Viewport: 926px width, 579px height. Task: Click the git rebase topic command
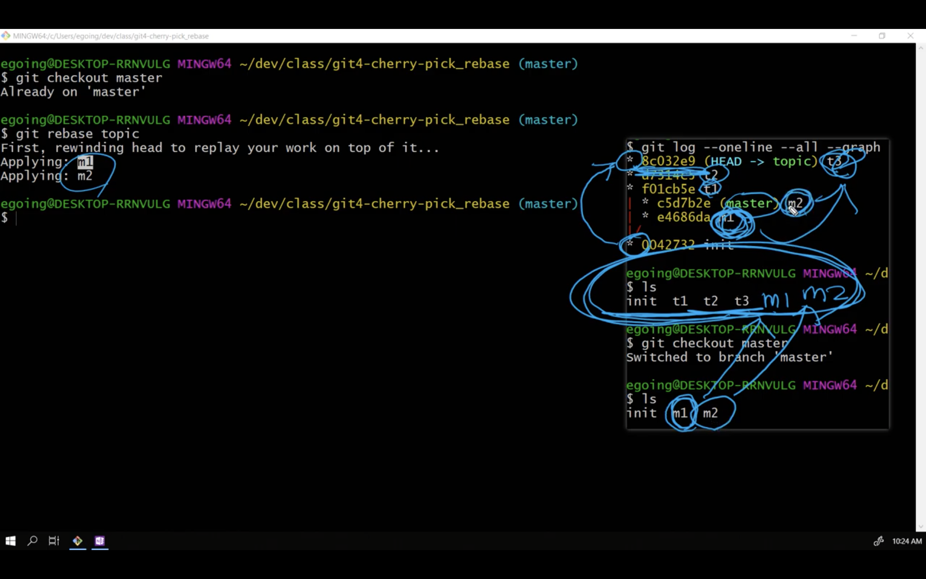[78, 133]
